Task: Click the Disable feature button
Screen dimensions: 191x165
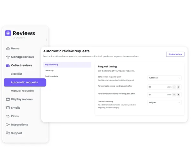Action: click(x=175, y=54)
